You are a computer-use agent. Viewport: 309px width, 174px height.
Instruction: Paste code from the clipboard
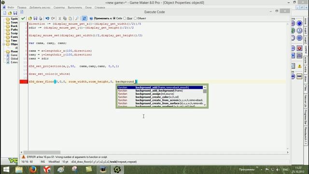coord(70,18)
